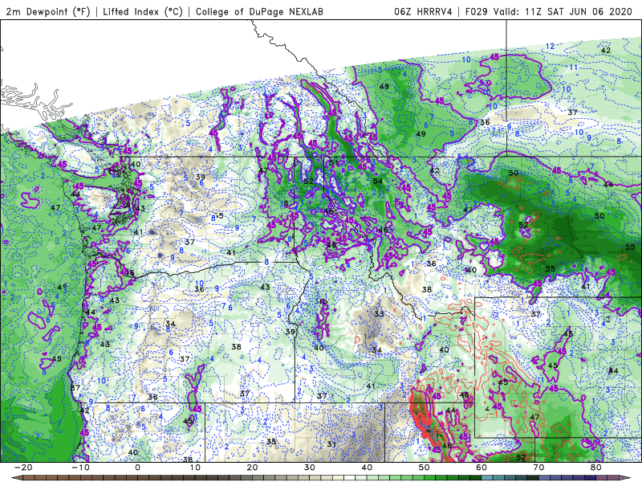
Task: Click the black "54" dewpoint value on map
Action: pyautogui.click(x=378, y=181)
